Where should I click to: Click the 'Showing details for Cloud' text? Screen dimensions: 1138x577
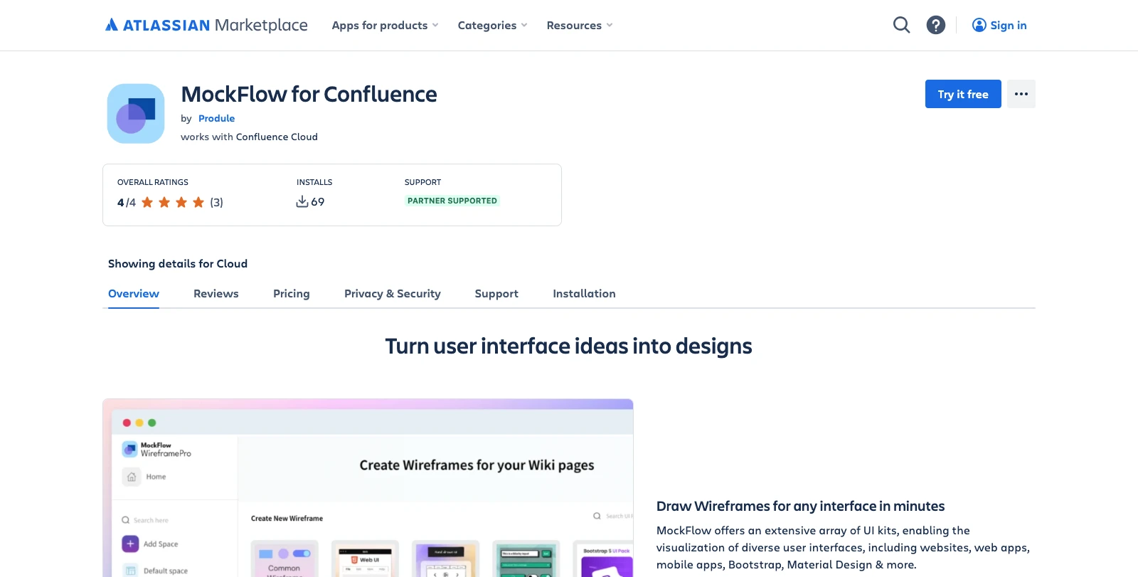click(x=178, y=263)
